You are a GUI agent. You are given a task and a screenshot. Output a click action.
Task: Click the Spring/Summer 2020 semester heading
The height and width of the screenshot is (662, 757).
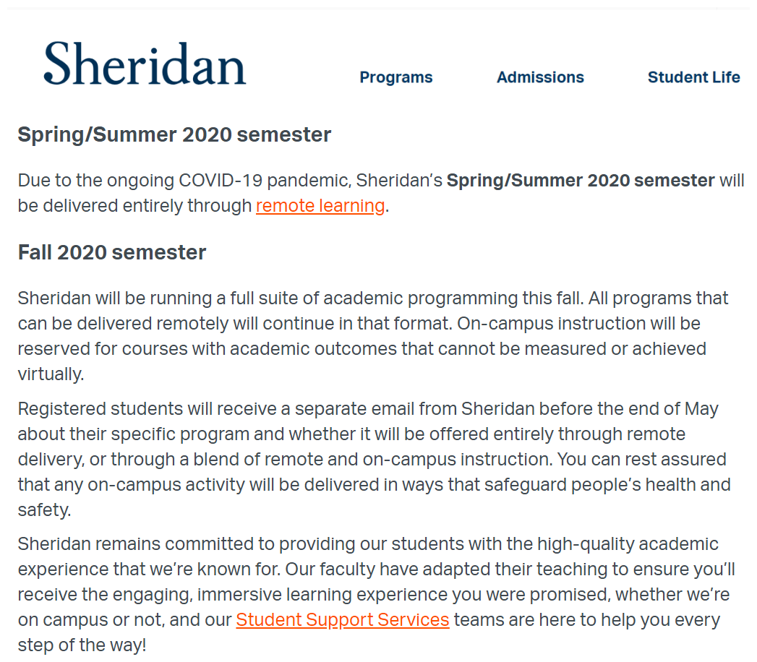174,134
